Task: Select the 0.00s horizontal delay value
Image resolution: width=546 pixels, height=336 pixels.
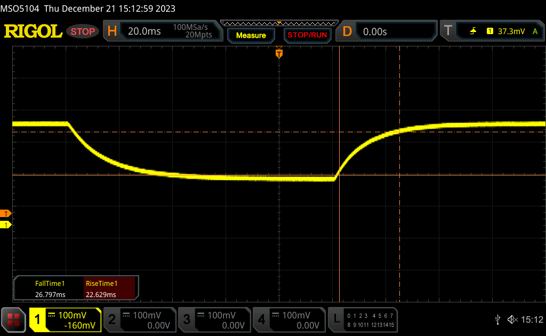Action: click(x=375, y=31)
